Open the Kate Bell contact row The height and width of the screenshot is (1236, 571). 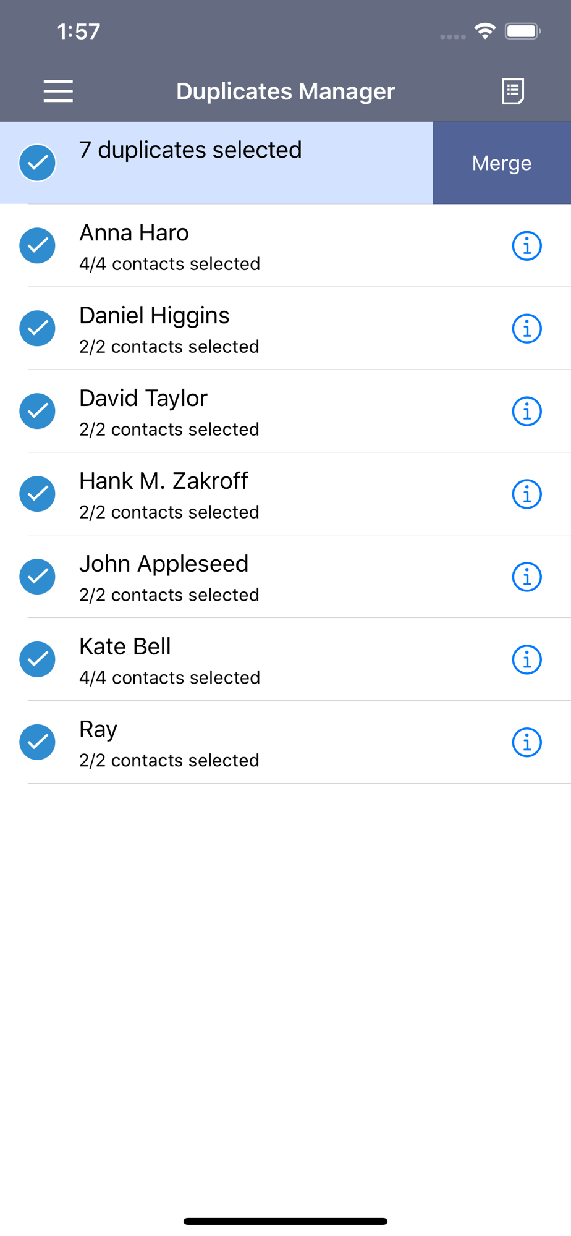(x=285, y=659)
